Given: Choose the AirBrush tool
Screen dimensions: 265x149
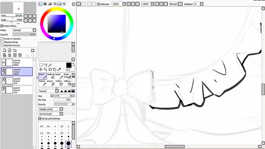Looking at the screenshot, I should 51,76.
